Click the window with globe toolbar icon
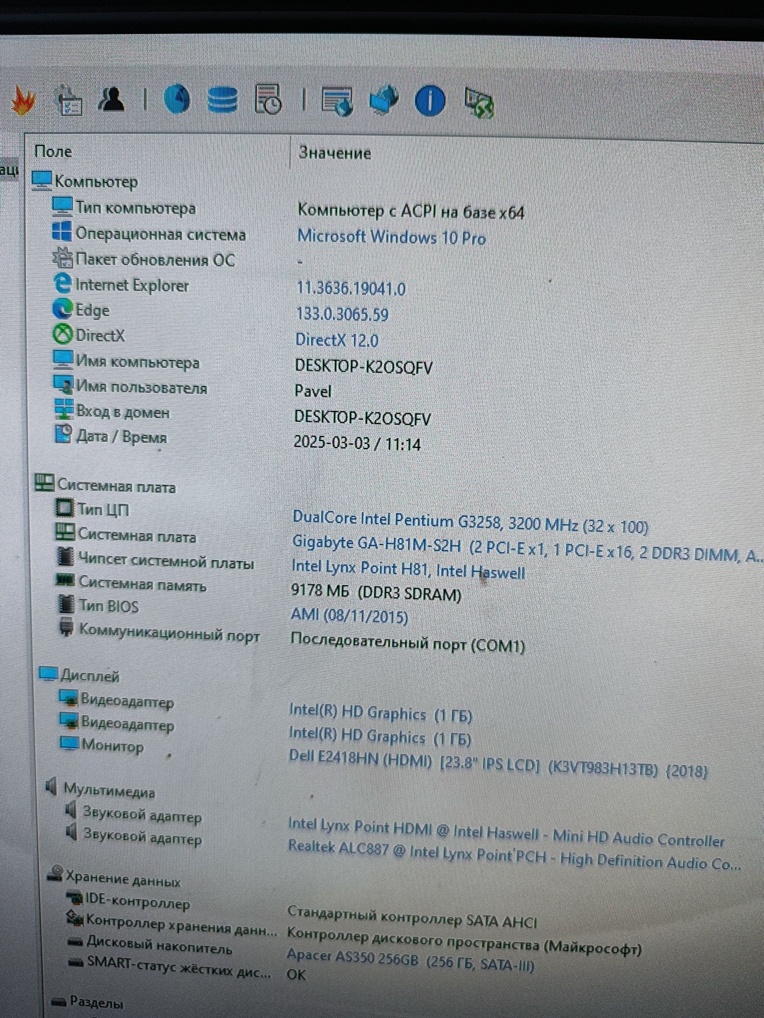Screen dimensions: 764x1018 click(337, 101)
